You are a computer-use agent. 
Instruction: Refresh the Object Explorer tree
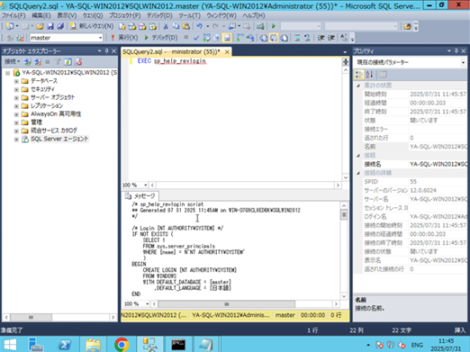pyautogui.click(x=68, y=62)
